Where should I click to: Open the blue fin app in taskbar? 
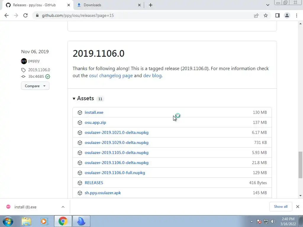coord(81,221)
